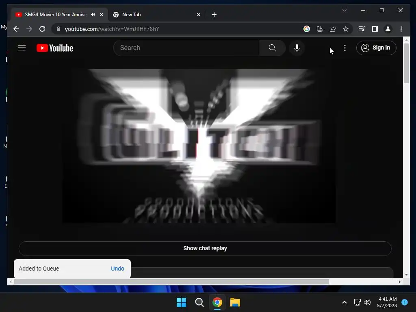The width and height of the screenshot is (416, 312).
Task: Click the scrollbar up arrow
Action: coord(406,40)
